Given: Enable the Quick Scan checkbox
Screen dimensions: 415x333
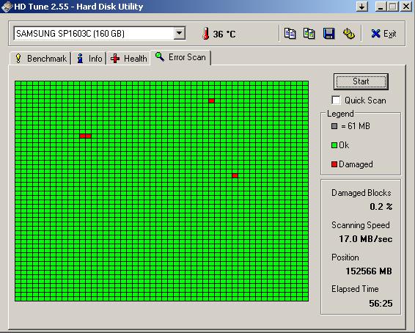Looking at the screenshot, I should pos(336,100).
